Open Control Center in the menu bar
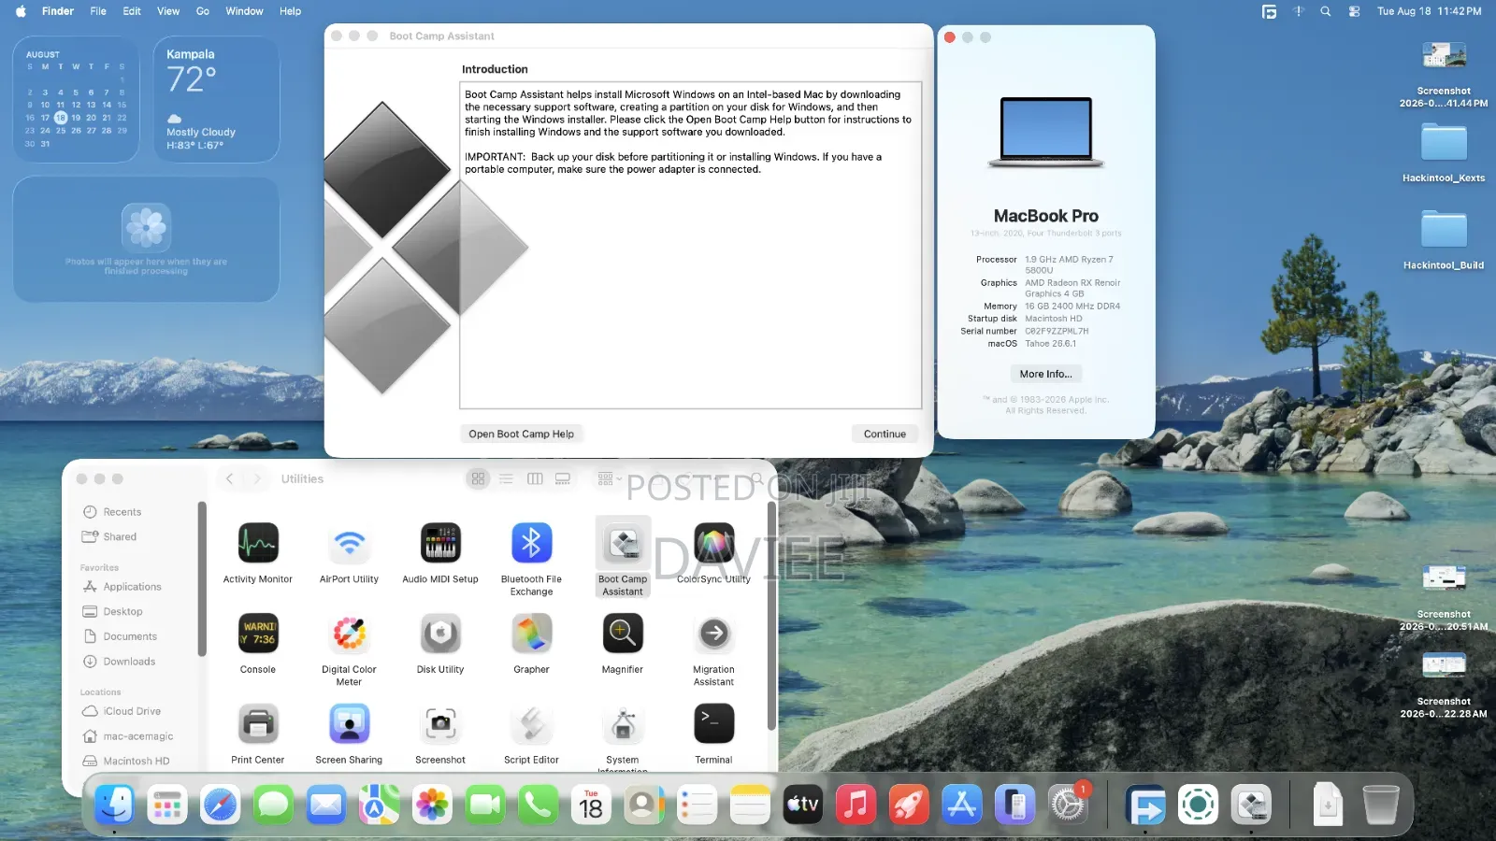The width and height of the screenshot is (1496, 841). [x=1354, y=11]
